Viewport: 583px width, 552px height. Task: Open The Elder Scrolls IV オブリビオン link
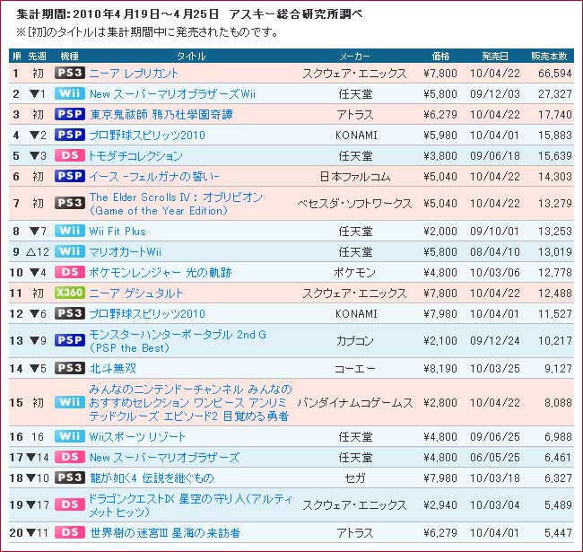(x=176, y=204)
